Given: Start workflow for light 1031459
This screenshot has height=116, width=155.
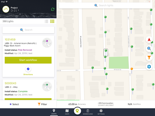Looking at the screenshot, I should (x=28, y=60).
